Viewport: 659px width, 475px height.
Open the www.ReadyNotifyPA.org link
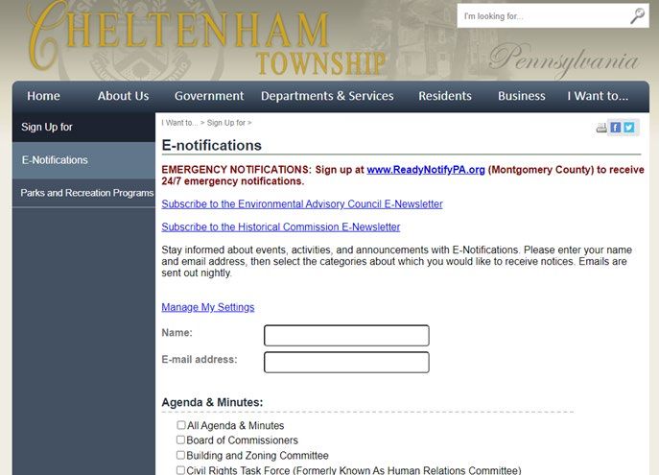426,170
